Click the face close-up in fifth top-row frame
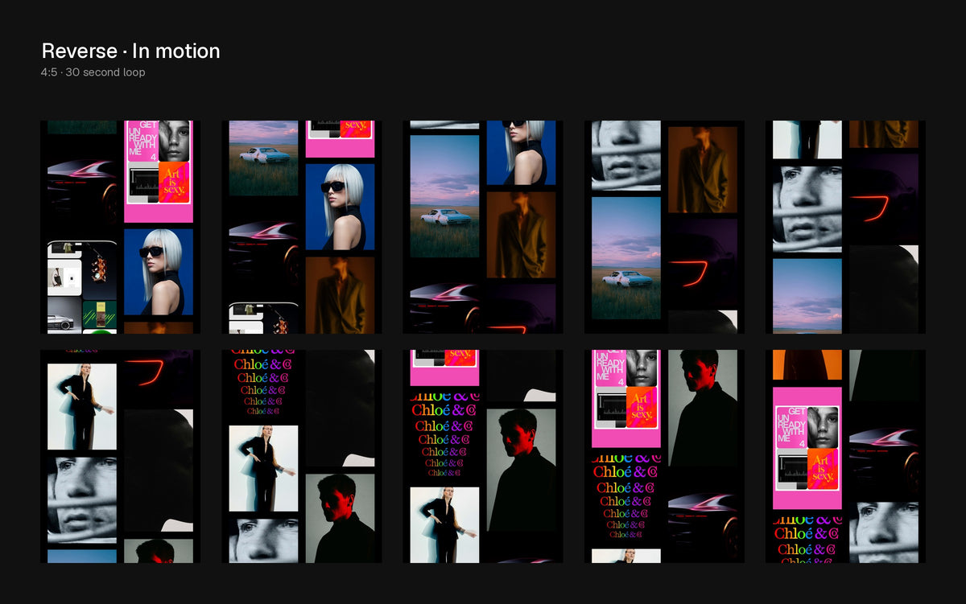Viewport: 966px width, 604px height. (x=807, y=209)
